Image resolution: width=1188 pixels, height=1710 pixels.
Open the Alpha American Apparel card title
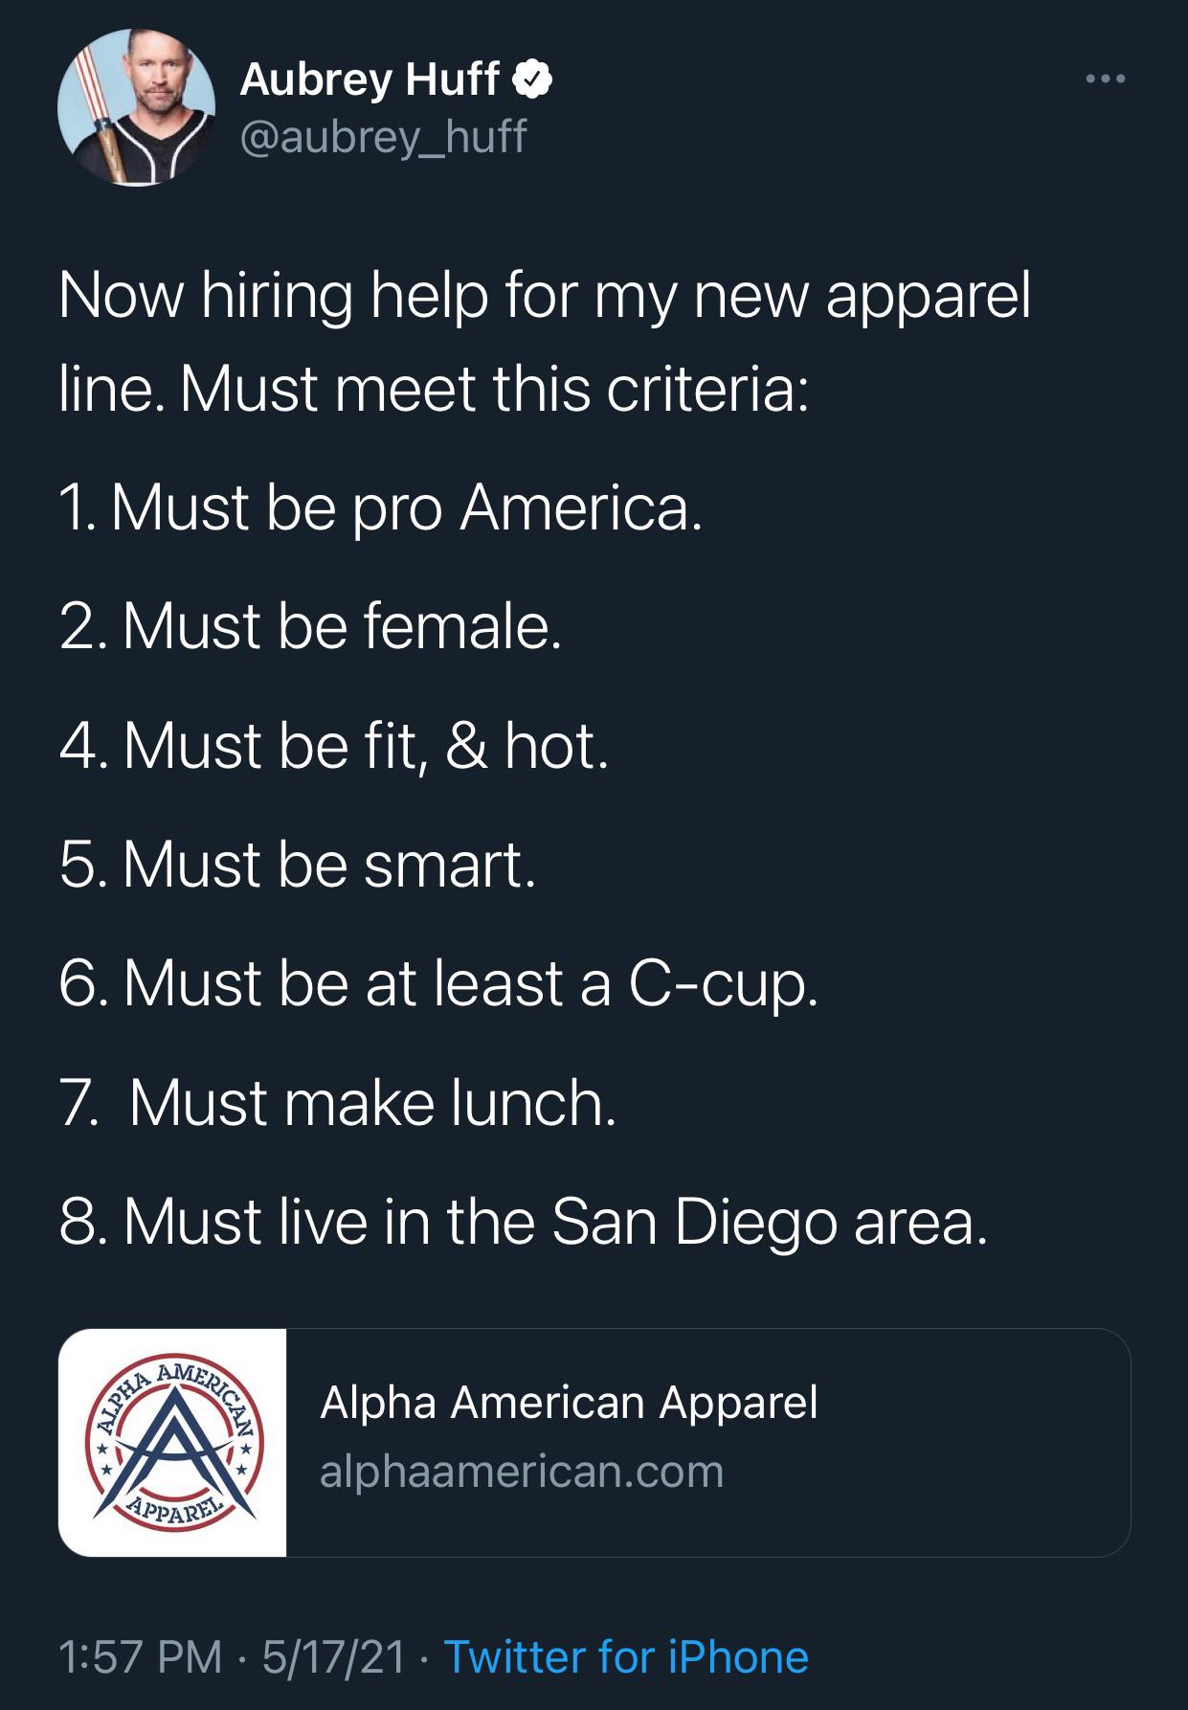pos(569,1403)
